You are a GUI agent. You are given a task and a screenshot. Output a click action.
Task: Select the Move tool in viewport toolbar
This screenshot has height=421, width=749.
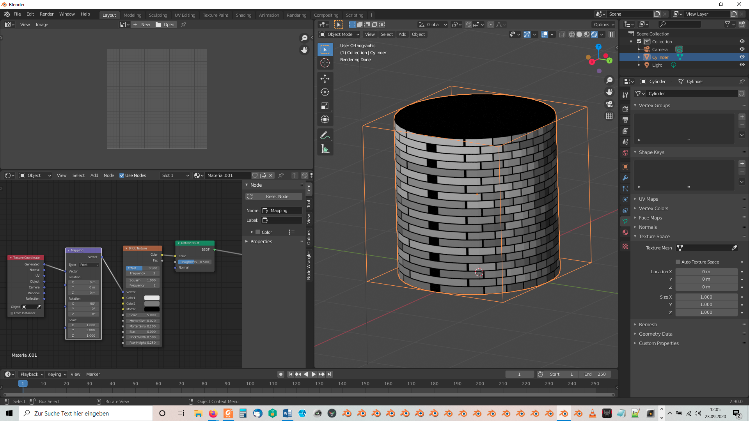pyautogui.click(x=325, y=79)
